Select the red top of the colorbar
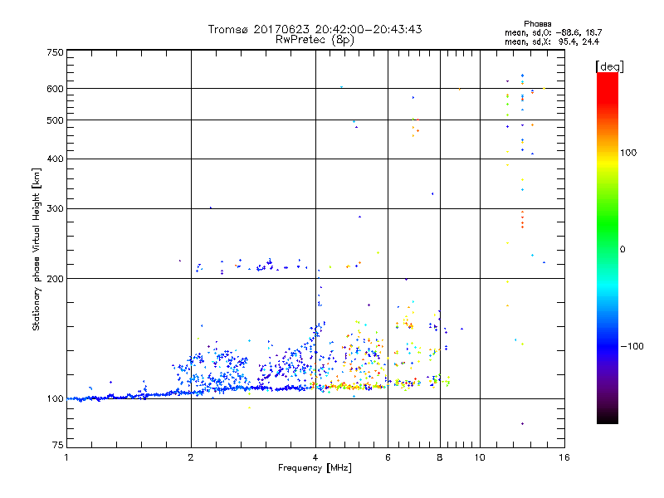This screenshot has width=664, height=498. click(607, 79)
